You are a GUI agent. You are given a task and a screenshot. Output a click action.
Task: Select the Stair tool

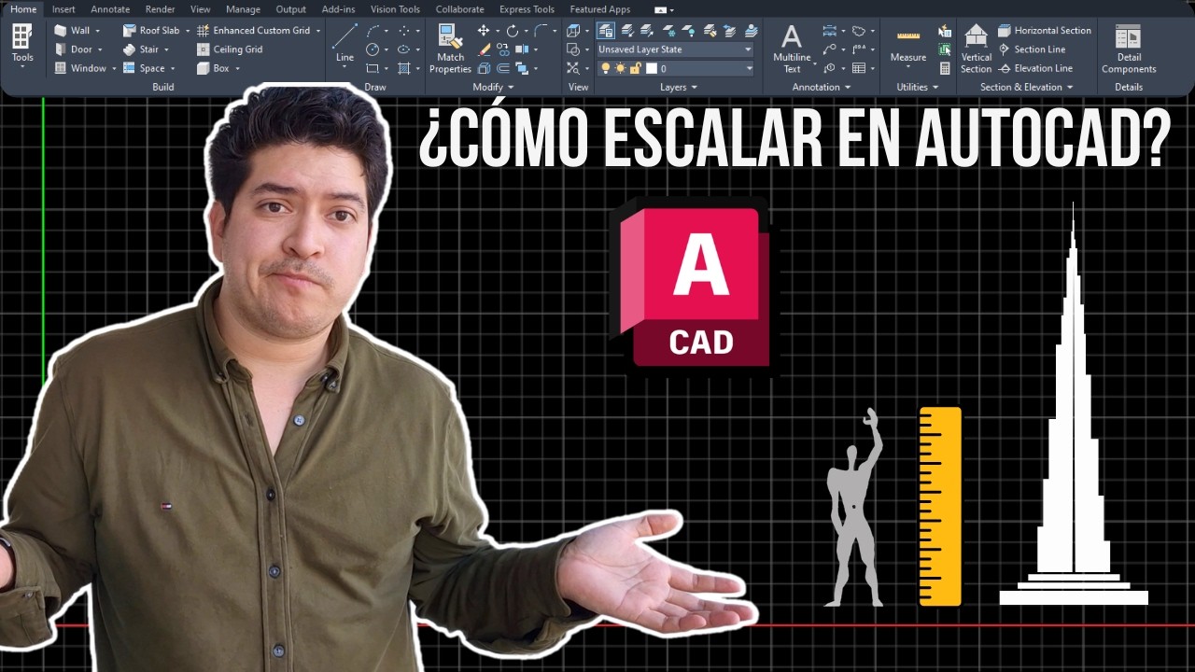tap(141, 49)
